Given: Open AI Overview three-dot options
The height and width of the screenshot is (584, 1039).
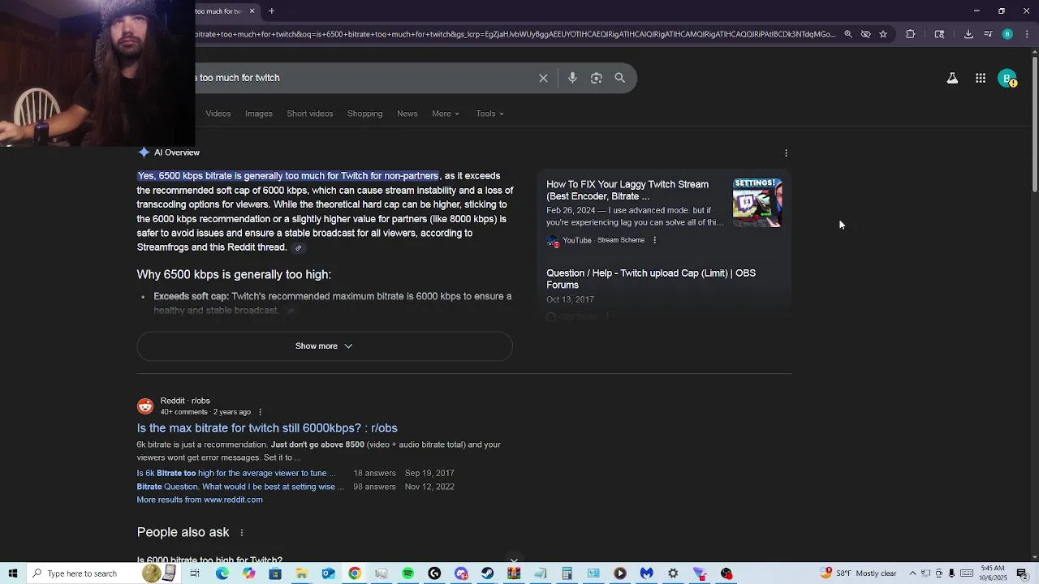Looking at the screenshot, I should tap(786, 152).
